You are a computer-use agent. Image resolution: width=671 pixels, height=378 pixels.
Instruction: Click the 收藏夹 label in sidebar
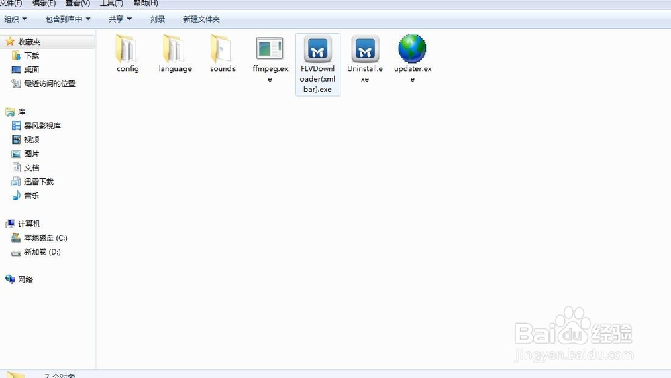coord(29,42)
